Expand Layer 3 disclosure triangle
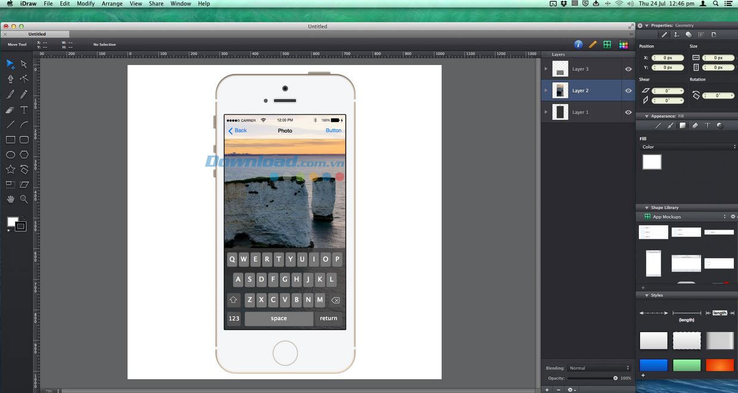Image resolution: width=738 pixels, height=393 pixels. [546, 69]
